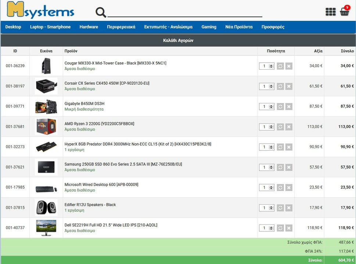This screenshot has height=264, width=356.
Task: Open the Gaming menu
Action: pyautogui.click(x=209, y=27)
